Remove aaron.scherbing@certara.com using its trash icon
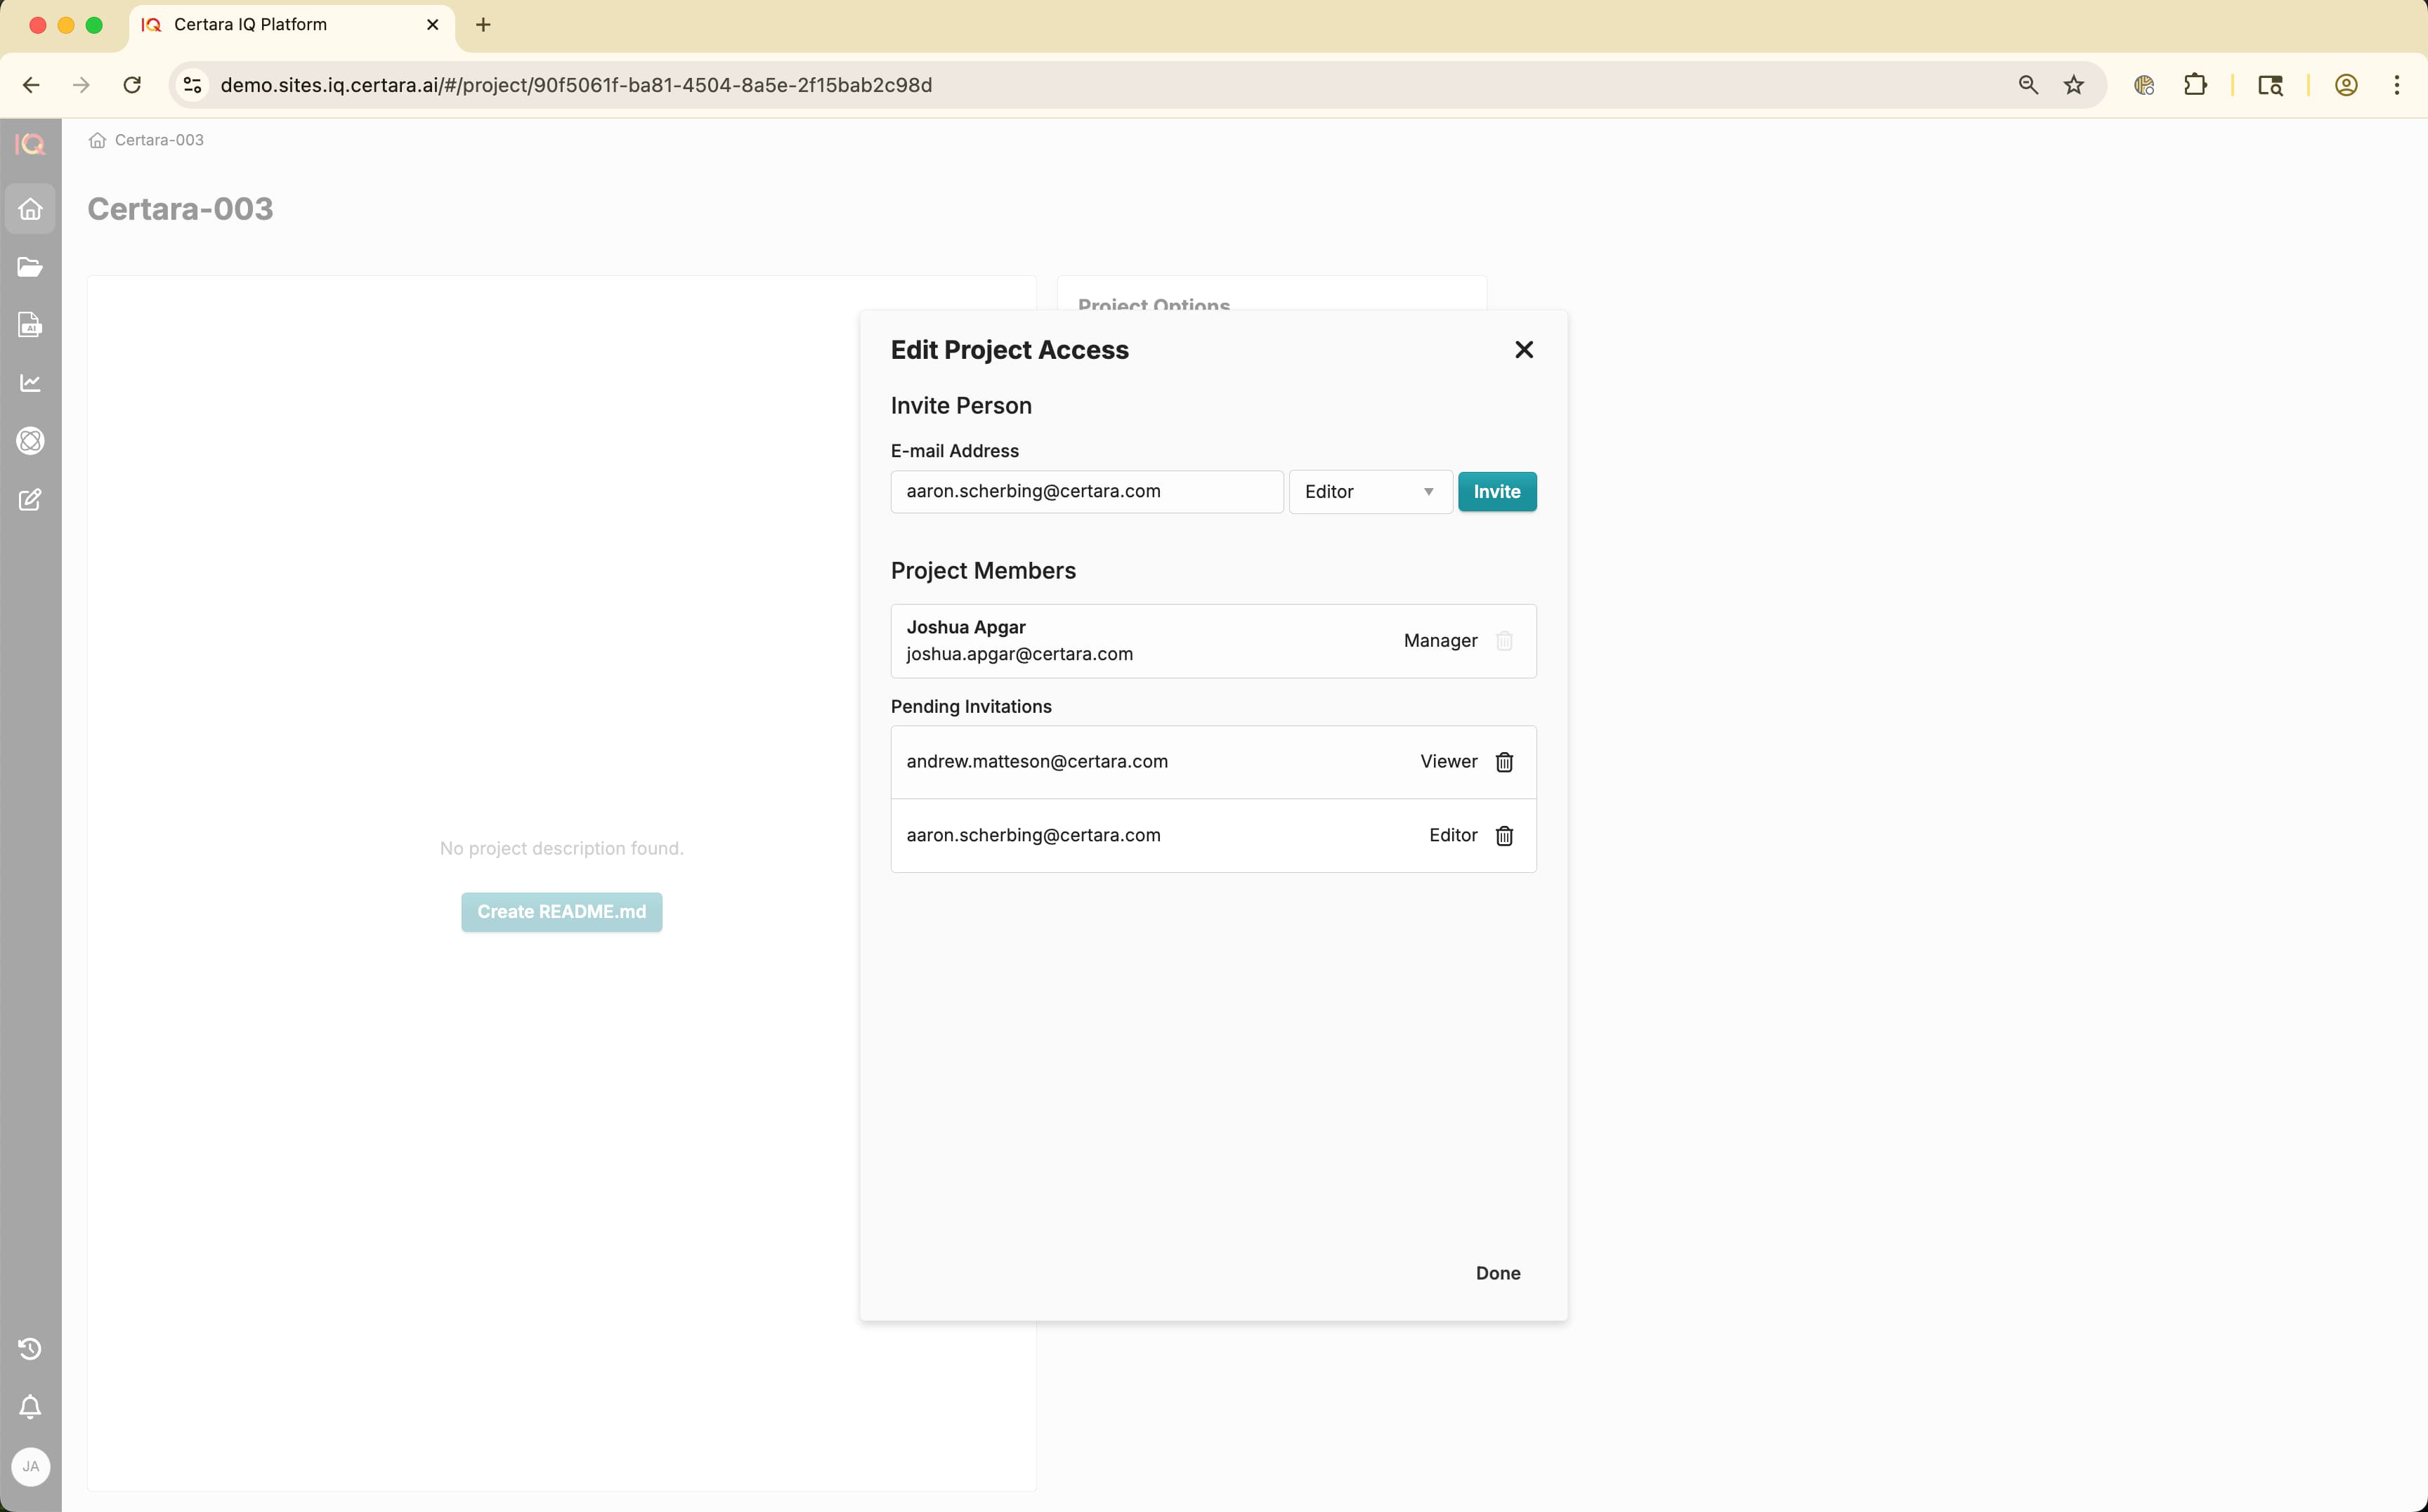The height and width of the screenshot is (1512, 2428). click(x=1503, y=835)
